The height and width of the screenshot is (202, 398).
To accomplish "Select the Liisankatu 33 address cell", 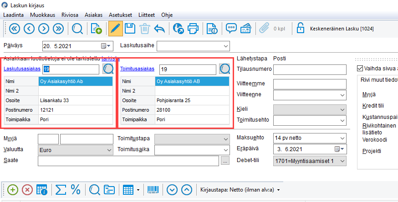I will [x=76, y=100].
